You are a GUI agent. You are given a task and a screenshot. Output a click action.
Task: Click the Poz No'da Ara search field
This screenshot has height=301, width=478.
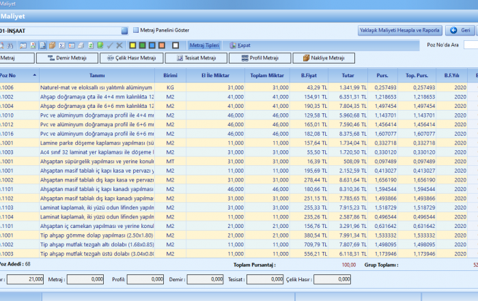click(470, 45)
